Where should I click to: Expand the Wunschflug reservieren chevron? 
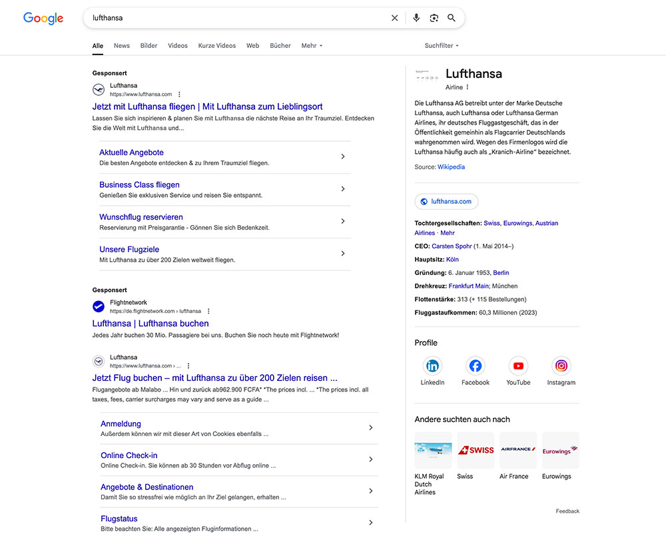(343, 221)
